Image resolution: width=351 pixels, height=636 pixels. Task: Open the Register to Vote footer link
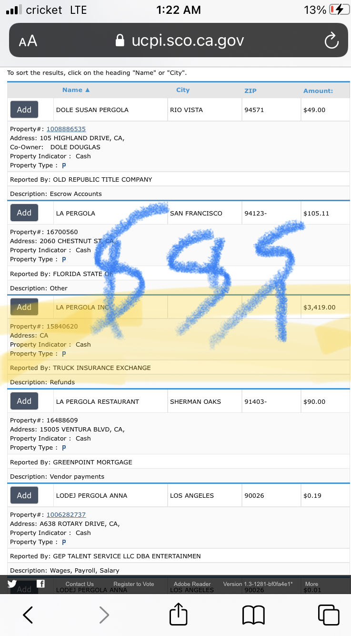[x=134, y=584]
